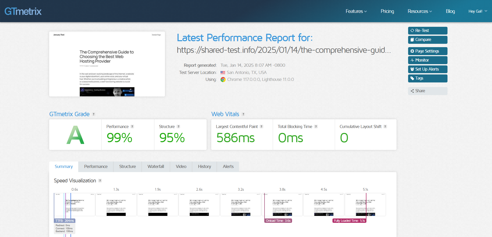Open the Pricing page link
This screenshot has width=492, height=237.
387,11
